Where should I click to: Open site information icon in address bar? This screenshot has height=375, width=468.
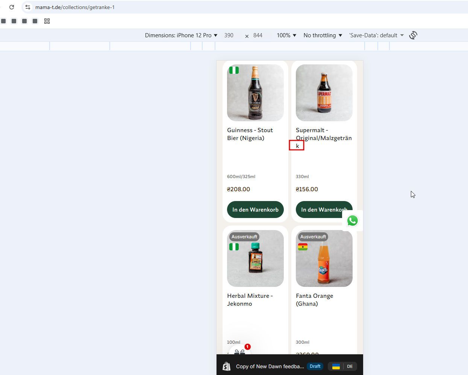coord(28,7)
